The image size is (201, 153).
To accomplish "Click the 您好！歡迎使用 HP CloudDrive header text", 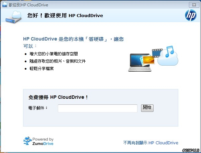I will [x=65, y=15].
